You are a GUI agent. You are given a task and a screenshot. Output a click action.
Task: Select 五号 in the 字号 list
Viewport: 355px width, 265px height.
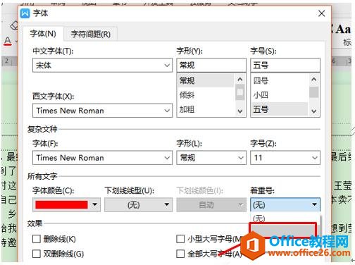[x=280, y=109]
